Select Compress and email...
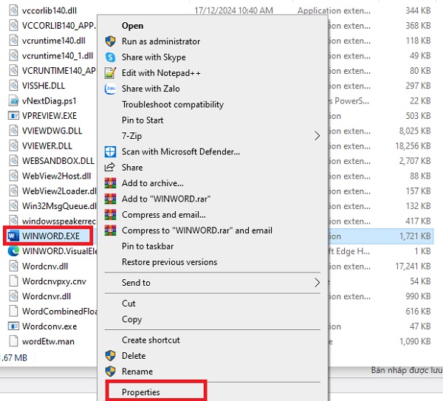443x401 pixels. [x=164, y=215]
